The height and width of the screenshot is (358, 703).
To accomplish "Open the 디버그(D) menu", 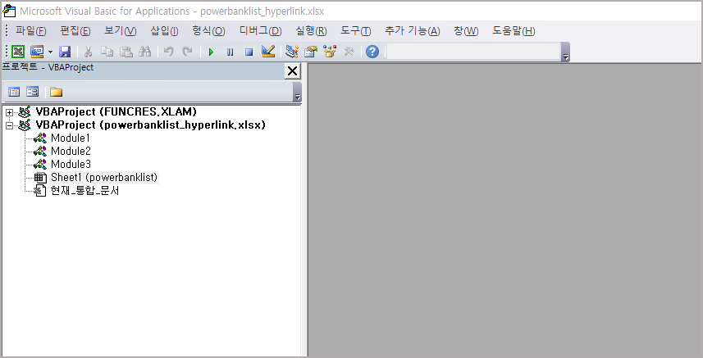I will pyautogui.click(x=260, y=31).
